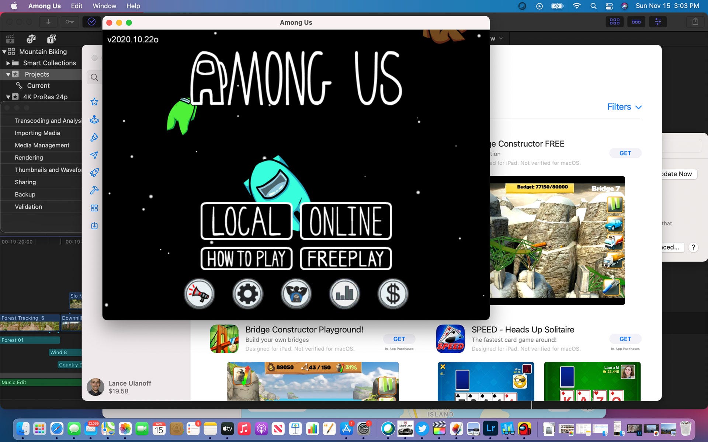Click Final Cut keyword editor key button
This screenshot has height=442, width=708.
coord(70,22)
